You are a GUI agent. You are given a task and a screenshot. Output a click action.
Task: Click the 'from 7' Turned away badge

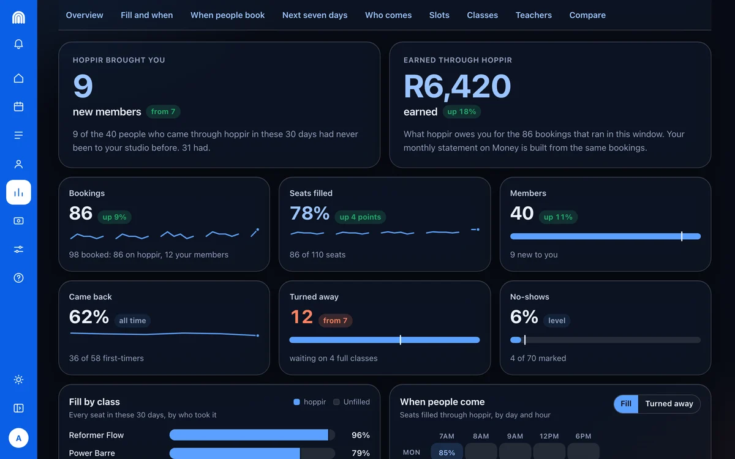pyautogui.click(x=336, y=320)
